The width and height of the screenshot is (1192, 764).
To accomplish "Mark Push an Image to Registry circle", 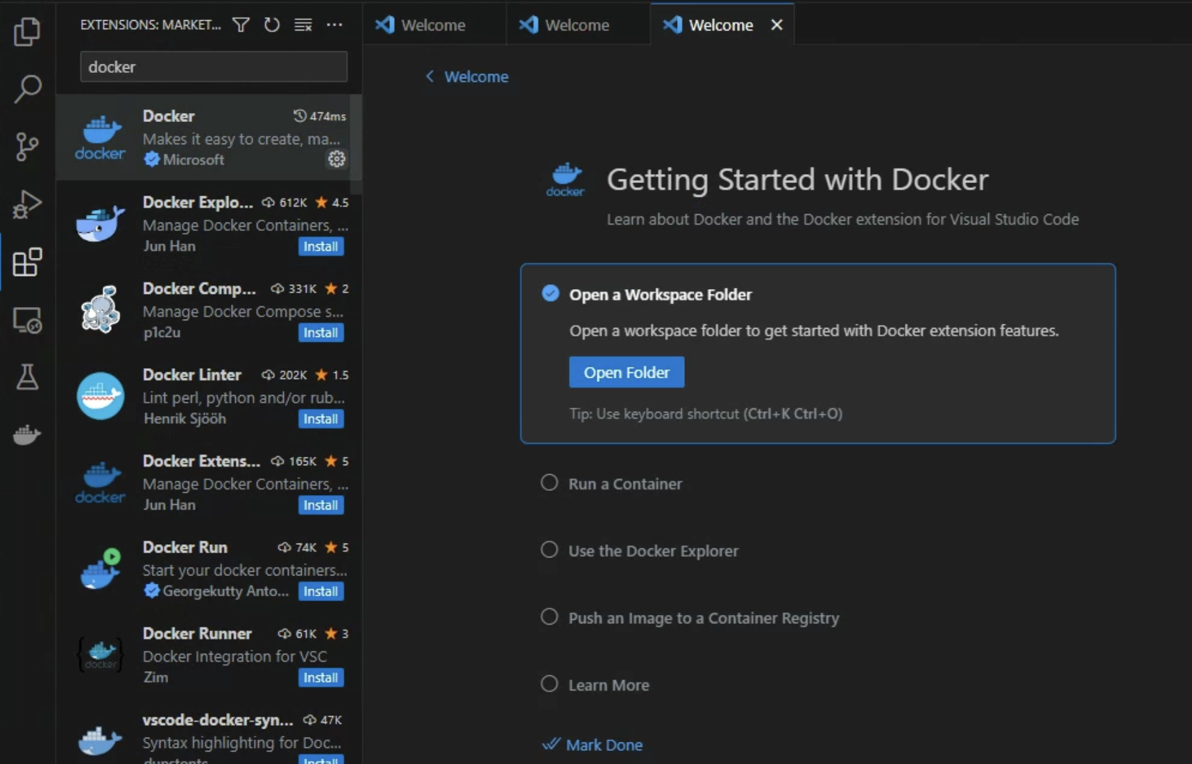I will point(549,617).
